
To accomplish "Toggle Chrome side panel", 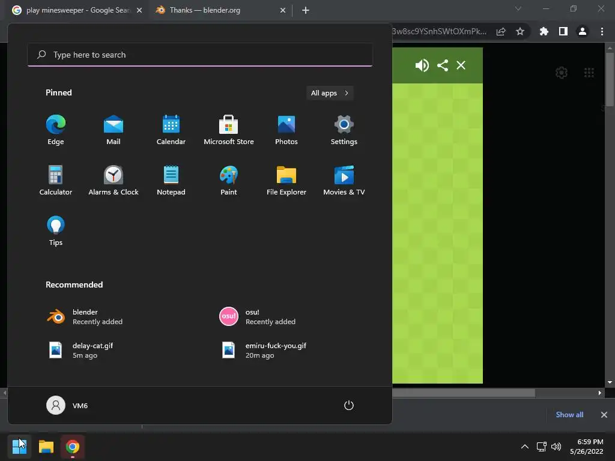I will point(563,31).
